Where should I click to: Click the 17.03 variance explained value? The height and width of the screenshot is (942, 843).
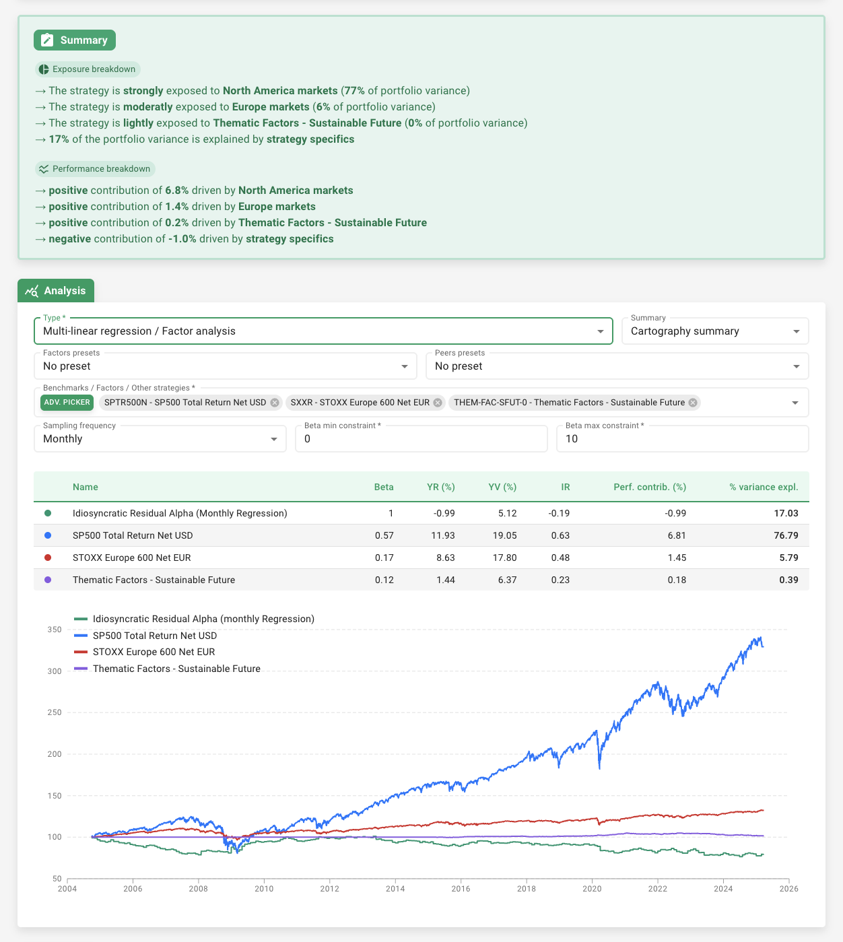tap(786, 513)
